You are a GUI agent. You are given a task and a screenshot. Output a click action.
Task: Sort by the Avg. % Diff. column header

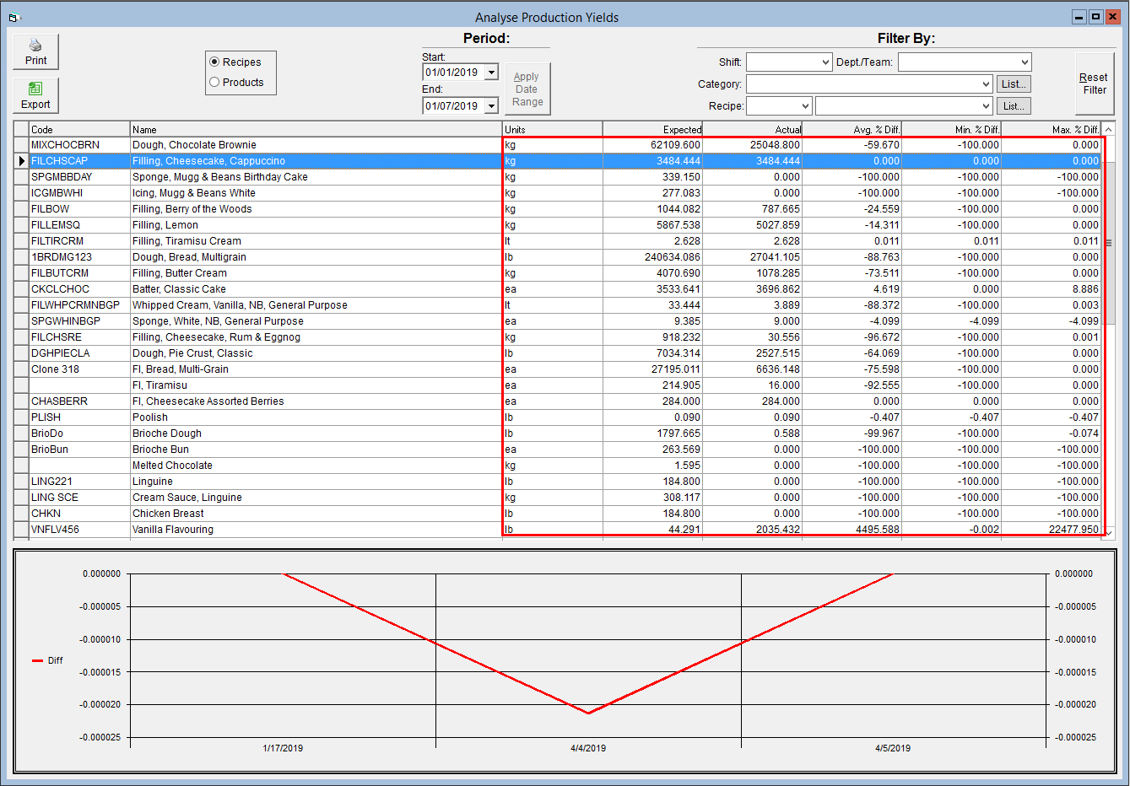(x=852, y=129)
